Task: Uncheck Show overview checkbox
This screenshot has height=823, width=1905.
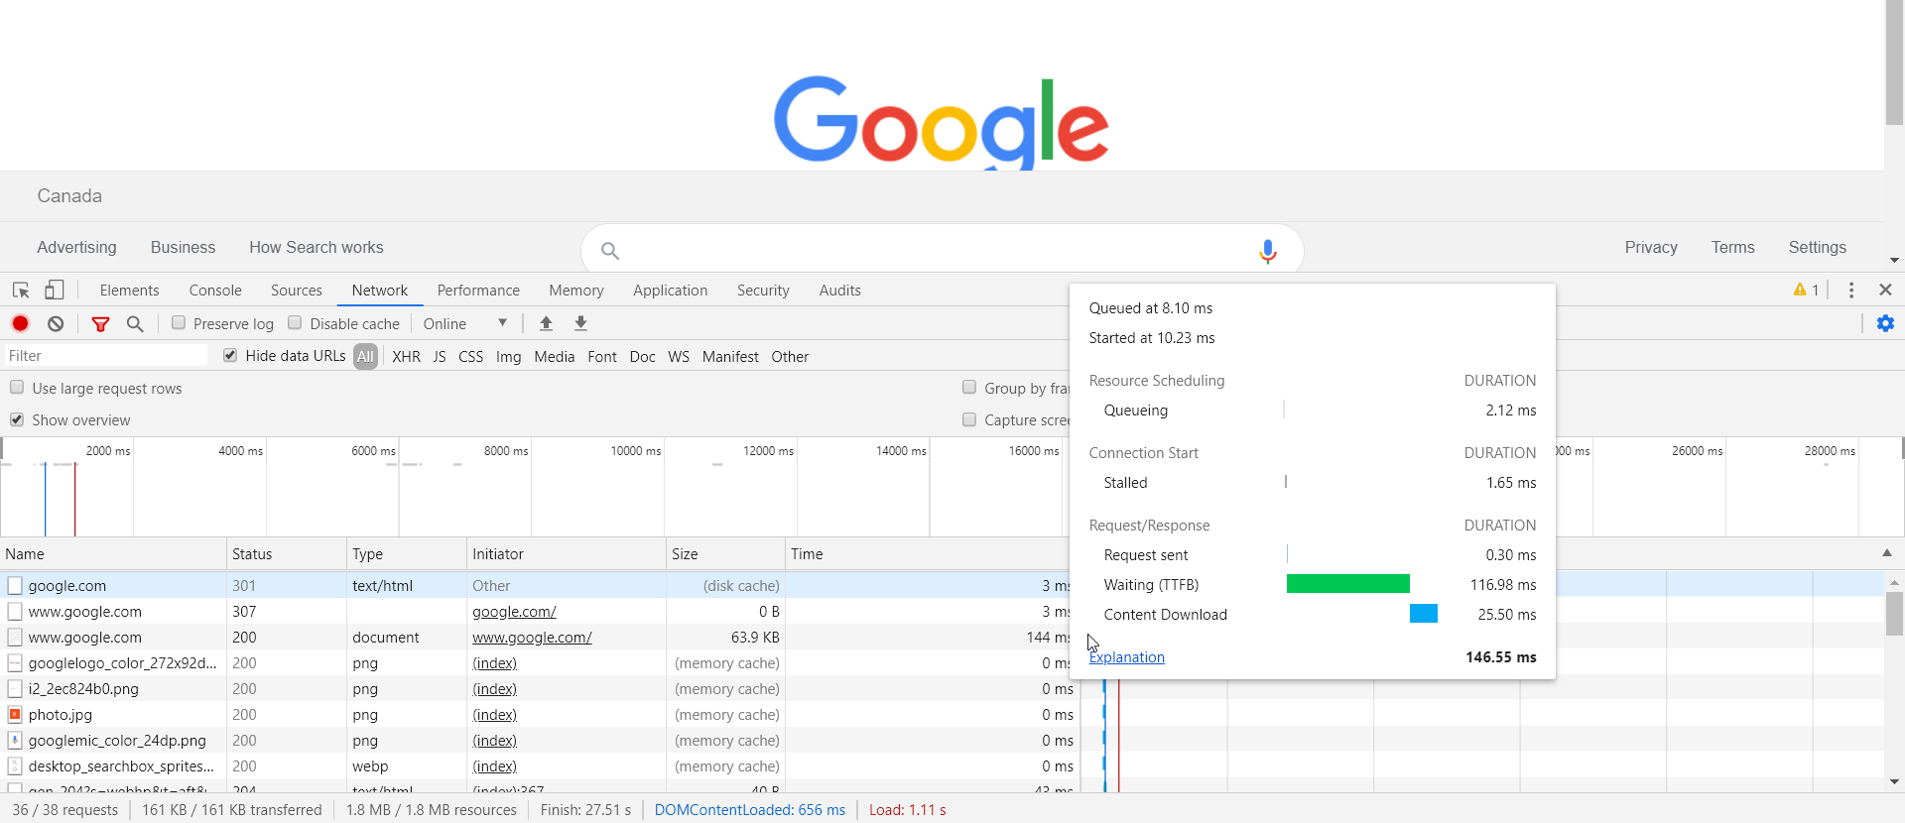Action: [x=17, y=419]
